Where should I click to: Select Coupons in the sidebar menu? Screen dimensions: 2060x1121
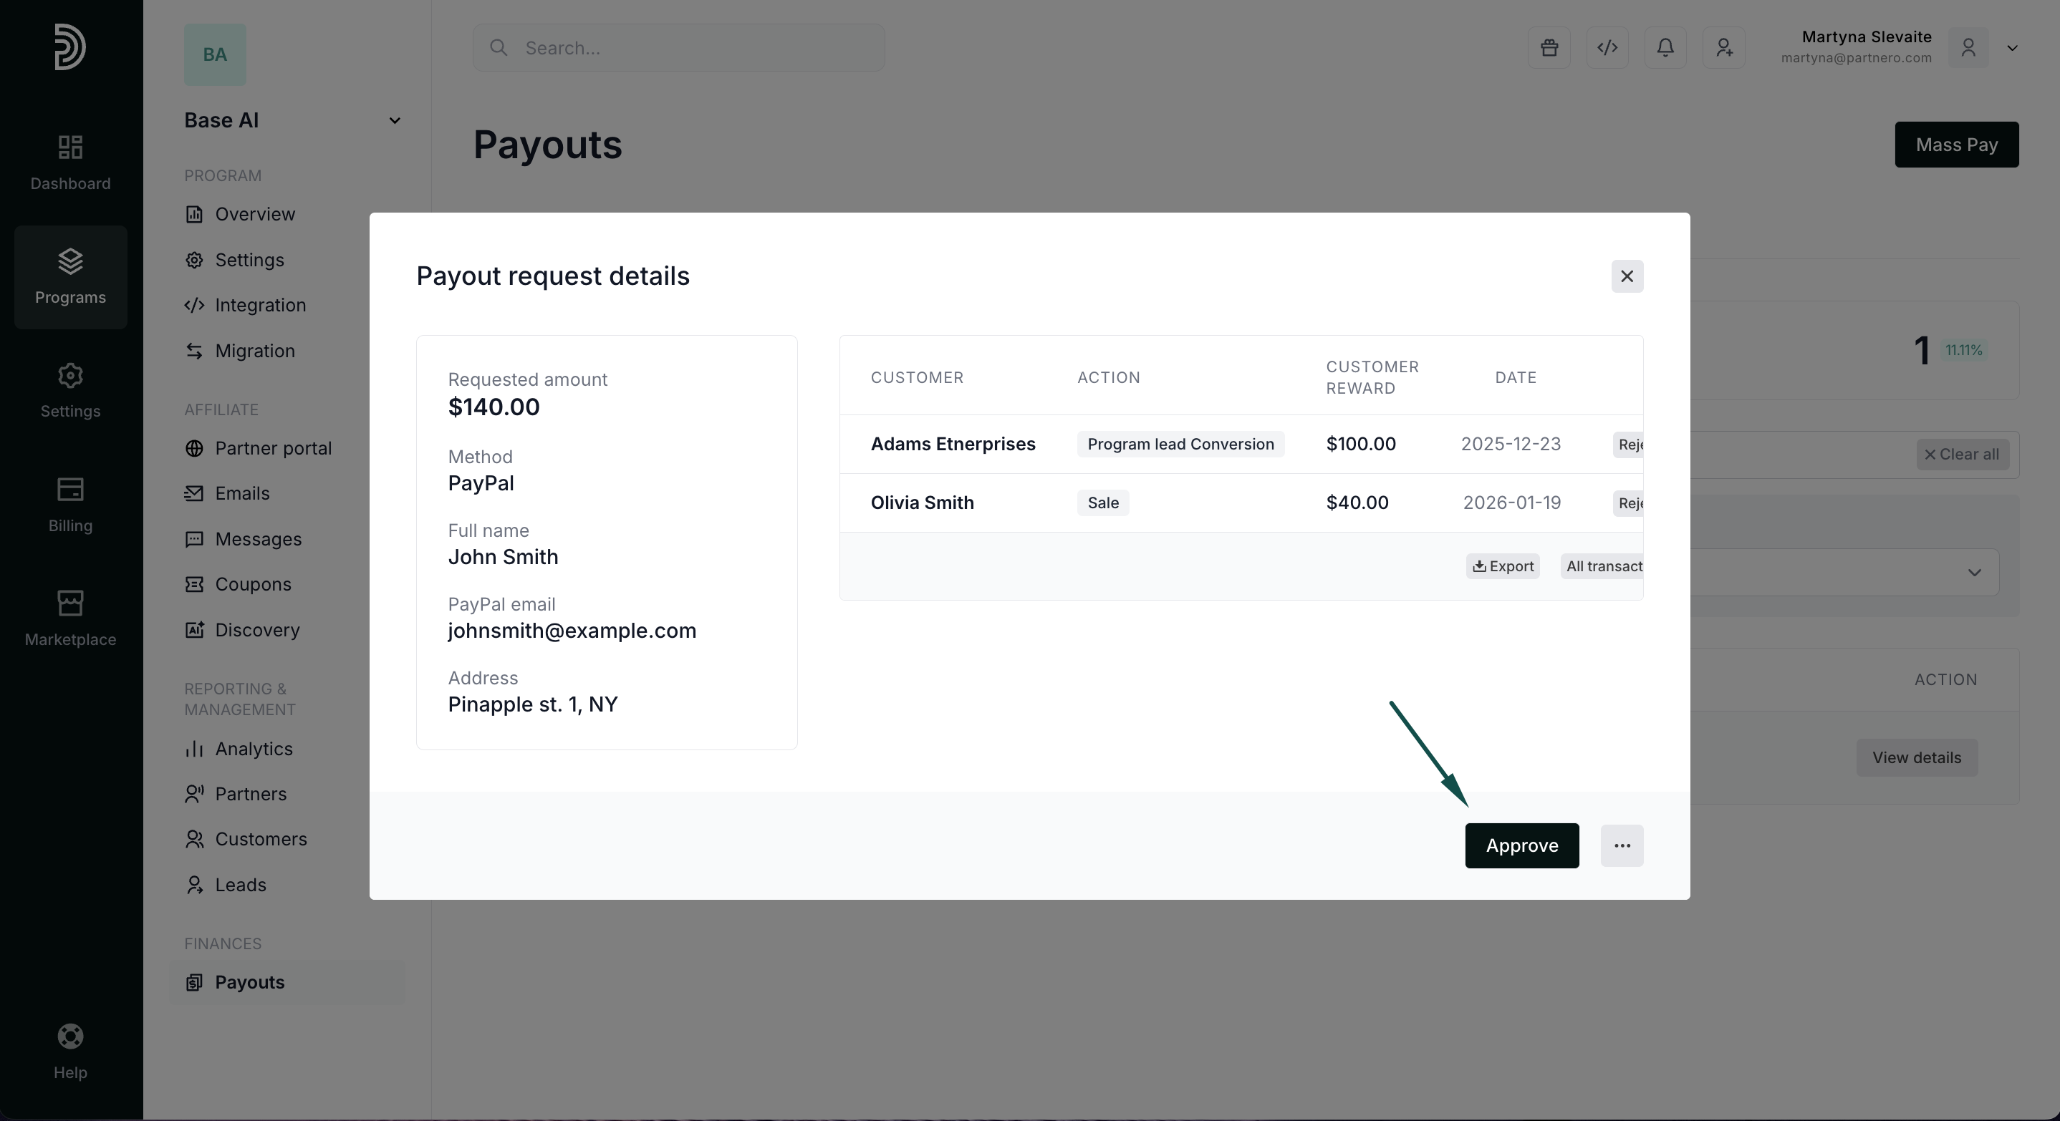253,584
